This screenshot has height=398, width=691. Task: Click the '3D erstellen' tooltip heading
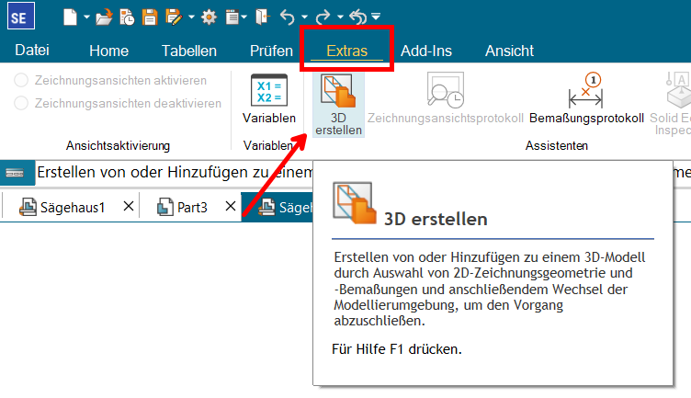[436, 219]
